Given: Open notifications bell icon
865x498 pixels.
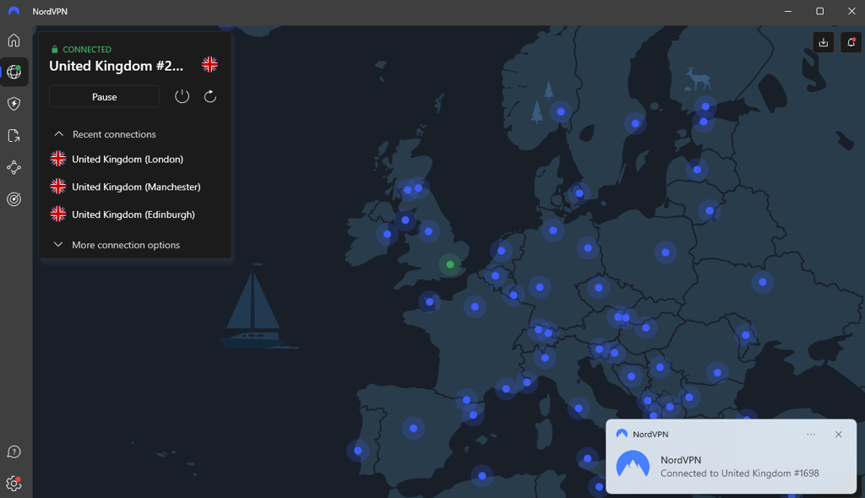Looking at the screenshot, I should tap(851, 42).
